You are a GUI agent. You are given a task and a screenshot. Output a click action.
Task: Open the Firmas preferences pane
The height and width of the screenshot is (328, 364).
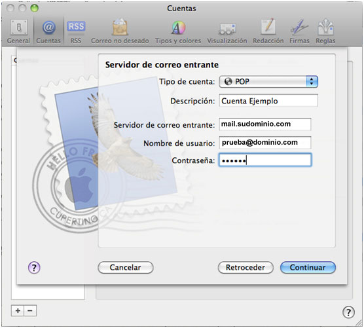click(x=299, y=31)
